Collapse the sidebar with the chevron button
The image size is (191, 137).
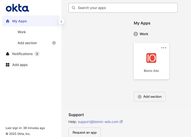coord(61,22)
